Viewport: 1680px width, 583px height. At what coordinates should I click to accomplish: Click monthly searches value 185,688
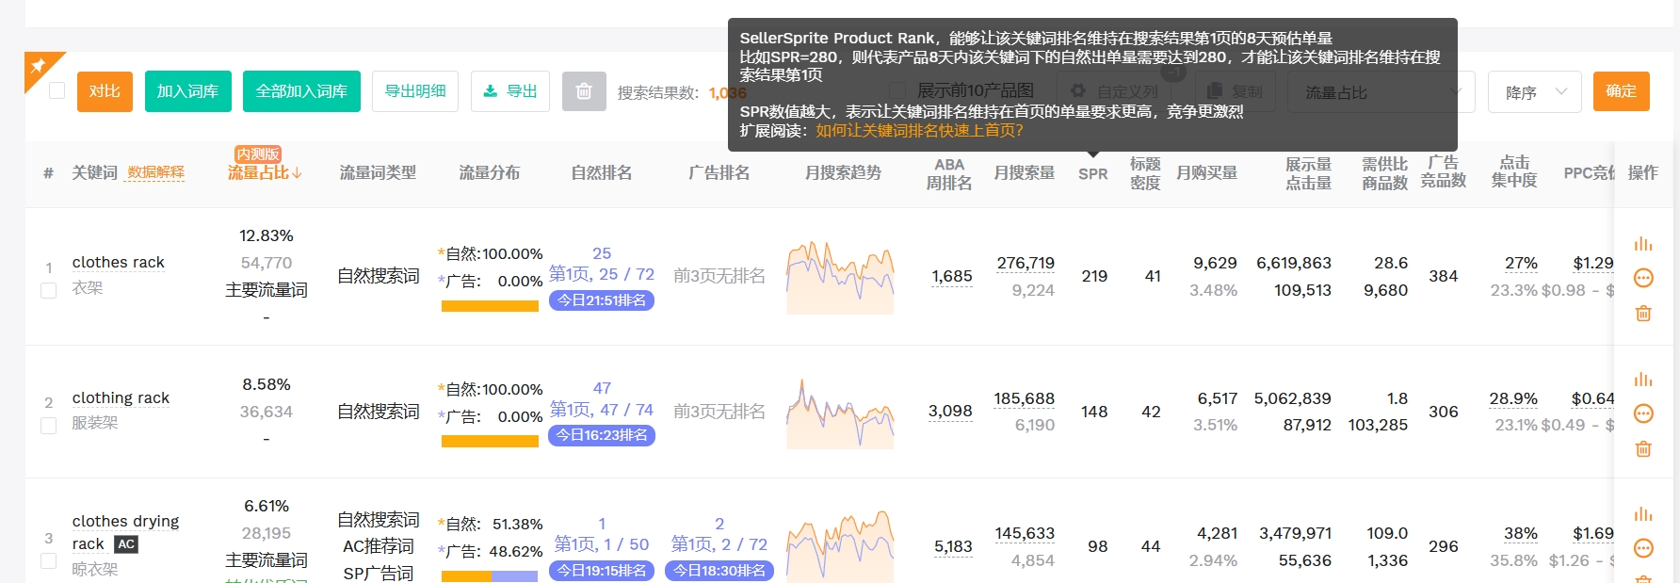click(x=1025, y=398)
